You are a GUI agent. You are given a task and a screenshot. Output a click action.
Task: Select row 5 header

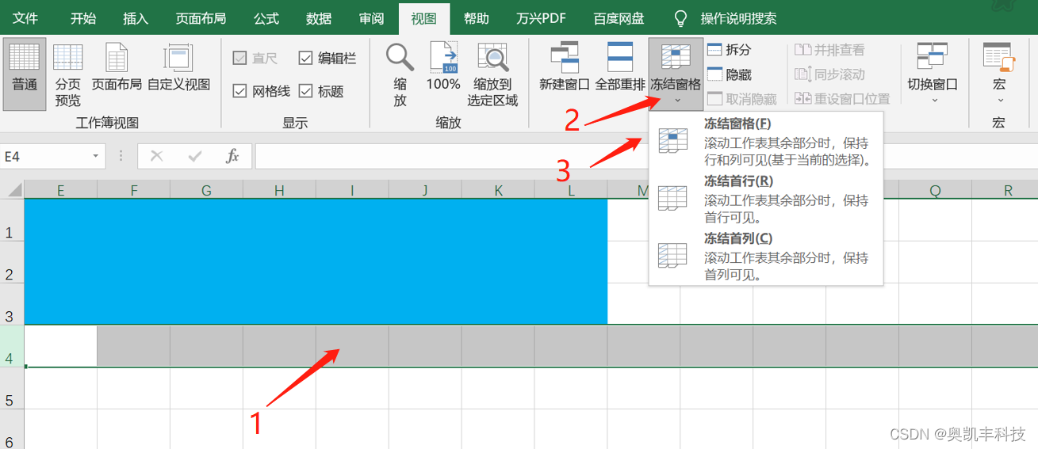(x=12, y=388)
